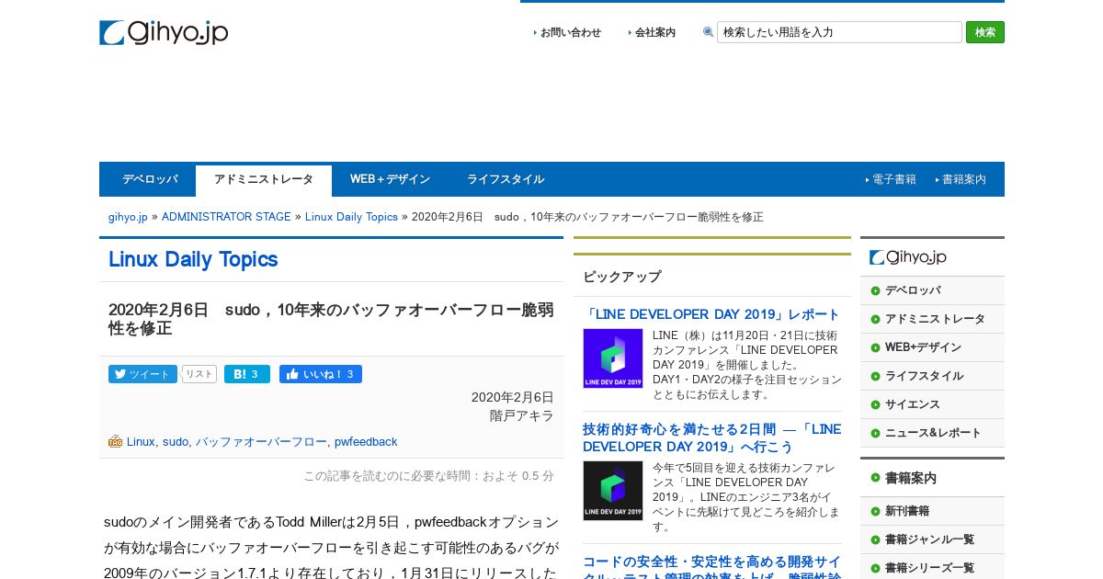The height and width of the screenshot is (579, 1103).
Task: Open 技術的好奇心を満たせる2日間 article link
Action: click(711, 437)
